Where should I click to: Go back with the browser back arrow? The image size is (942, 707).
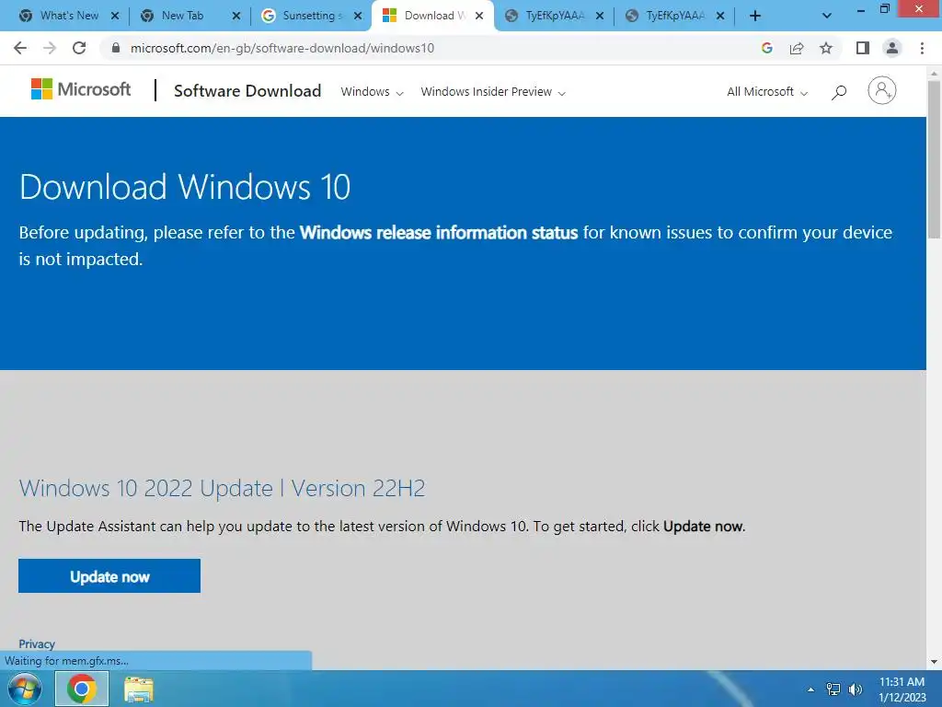[x=20, y=48]
